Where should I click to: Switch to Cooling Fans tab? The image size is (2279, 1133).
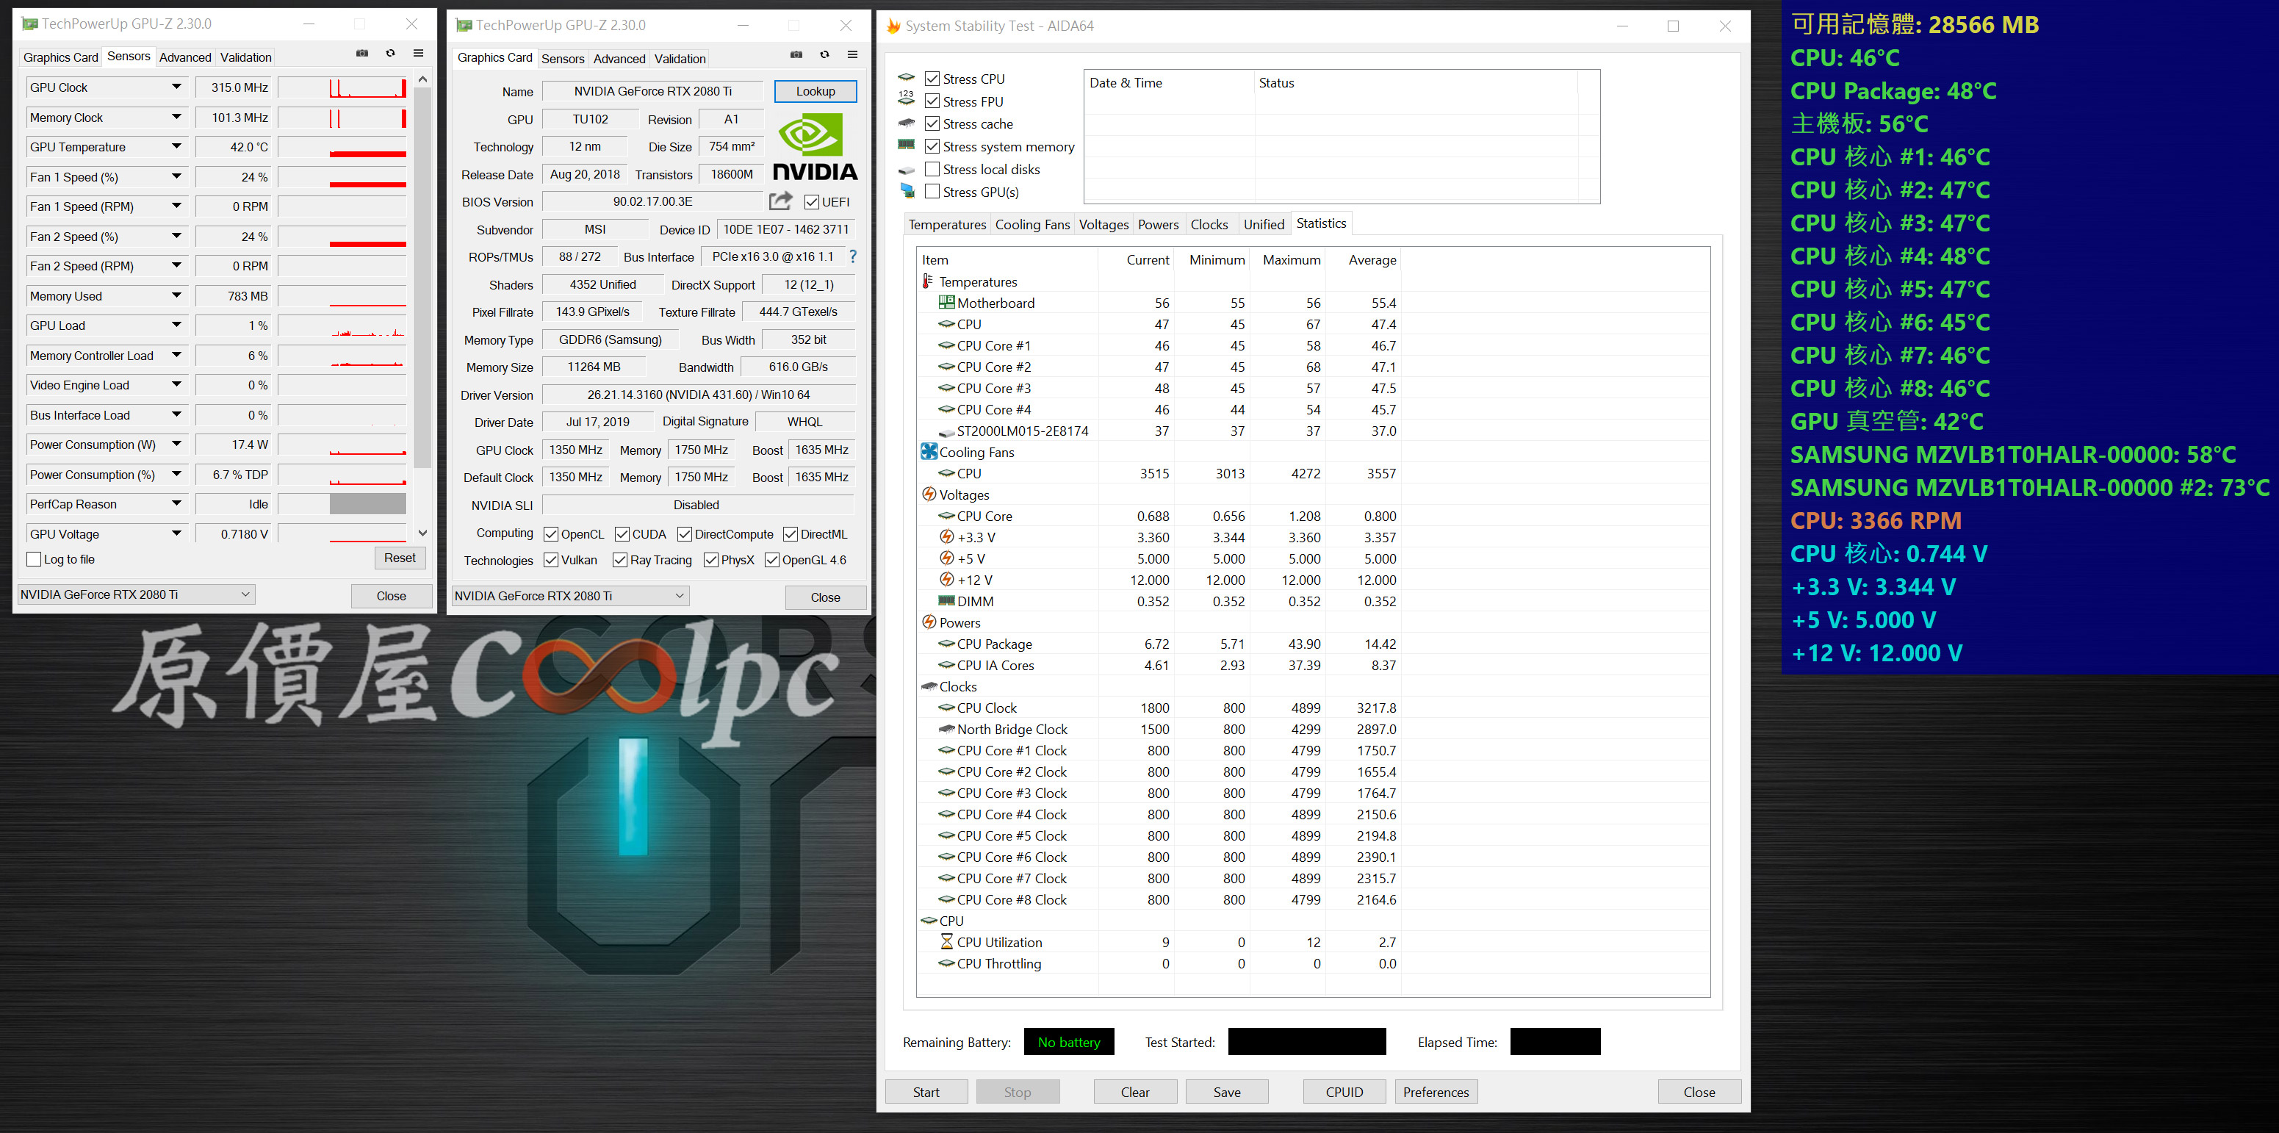coord(1032,225)
